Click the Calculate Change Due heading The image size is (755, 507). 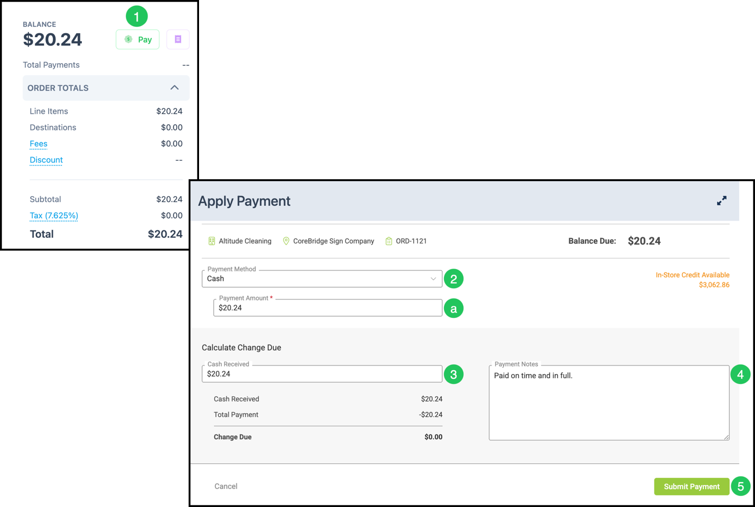(x=241, y=347)
